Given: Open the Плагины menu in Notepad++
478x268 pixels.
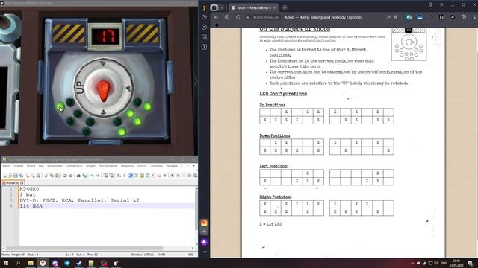Looking at the screenshot, I should 156,166.
